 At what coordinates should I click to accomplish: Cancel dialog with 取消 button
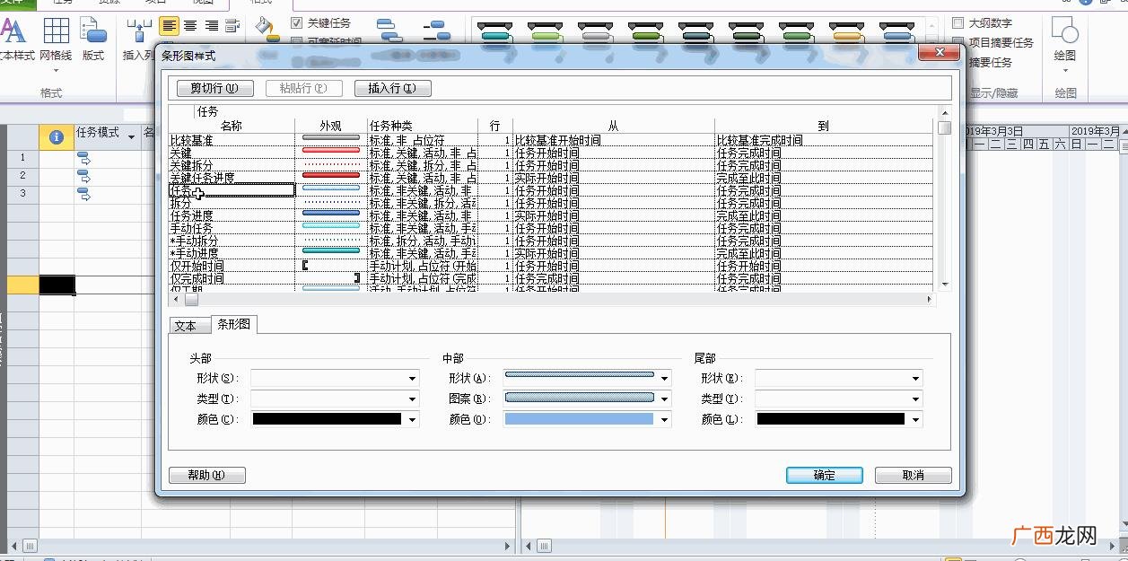click(914, 476)
